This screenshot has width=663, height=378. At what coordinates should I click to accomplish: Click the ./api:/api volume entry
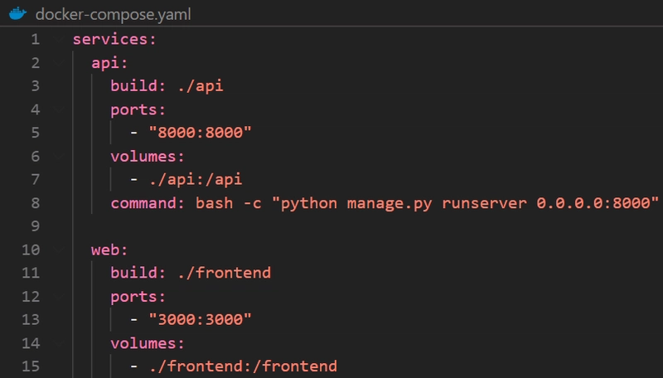(x=196, y=179)
